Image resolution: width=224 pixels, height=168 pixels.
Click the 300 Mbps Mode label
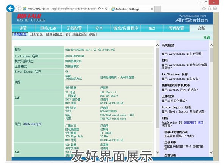tap(74, 137)
